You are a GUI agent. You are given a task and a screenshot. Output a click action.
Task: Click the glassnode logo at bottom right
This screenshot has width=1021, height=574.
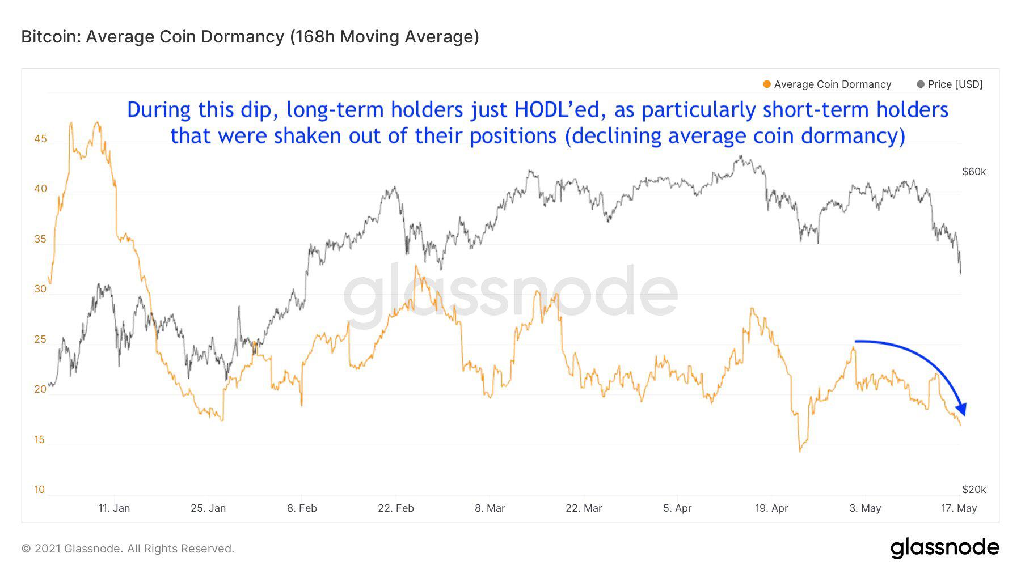coord(944,548)
